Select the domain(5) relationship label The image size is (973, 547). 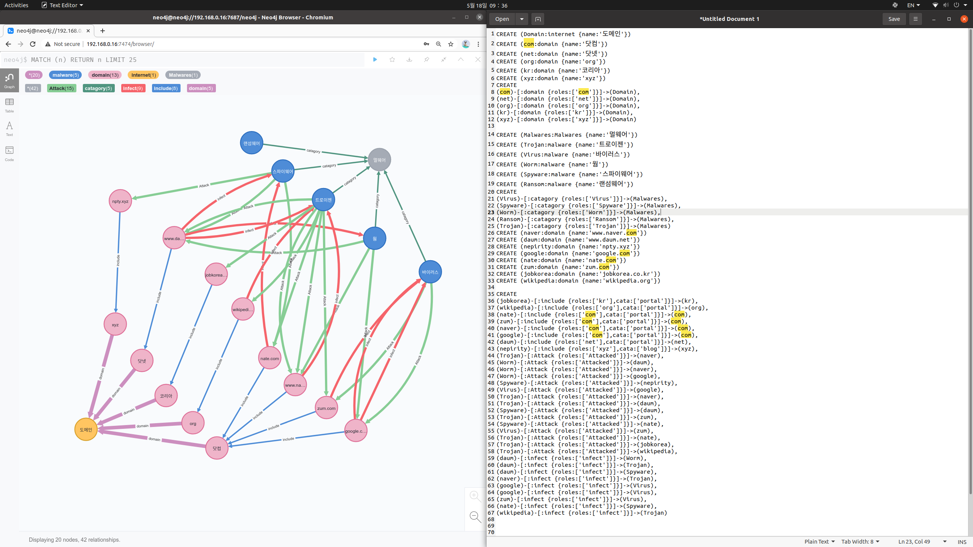tap(201, 88)
